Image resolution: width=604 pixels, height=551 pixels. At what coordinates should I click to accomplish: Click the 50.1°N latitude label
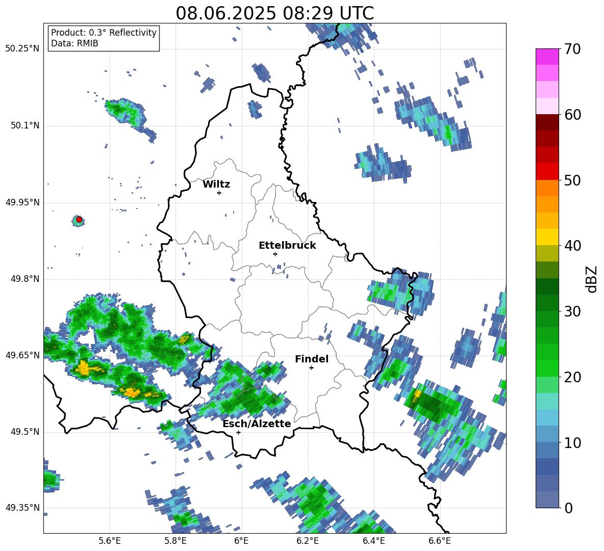click(x=24, y=125)
